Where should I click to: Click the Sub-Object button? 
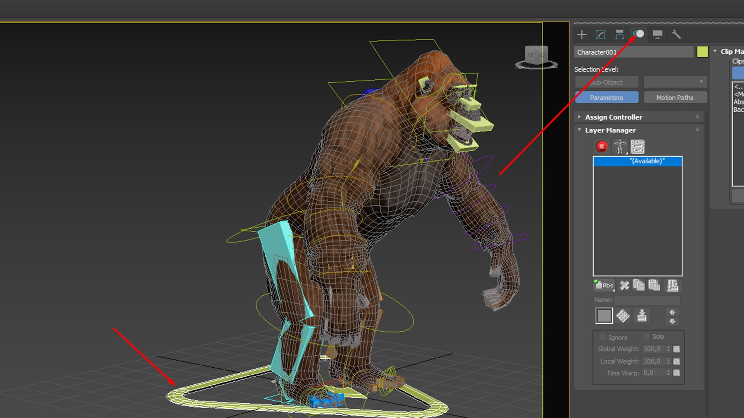tap(606, 82)
